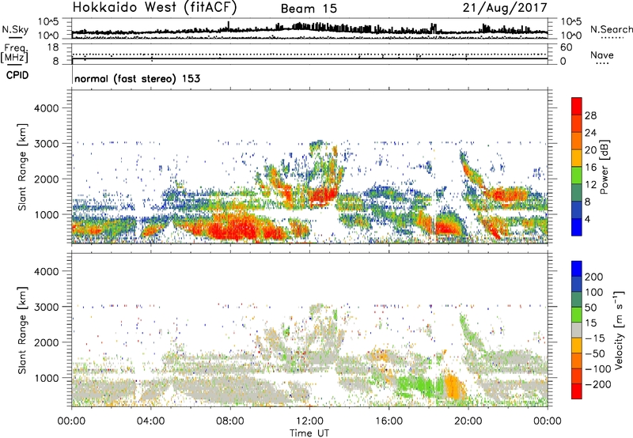The height and width of the screenshot is (438, 633).
Task: Select the 'Beam 15' label
Action: [x=309, y=9]
